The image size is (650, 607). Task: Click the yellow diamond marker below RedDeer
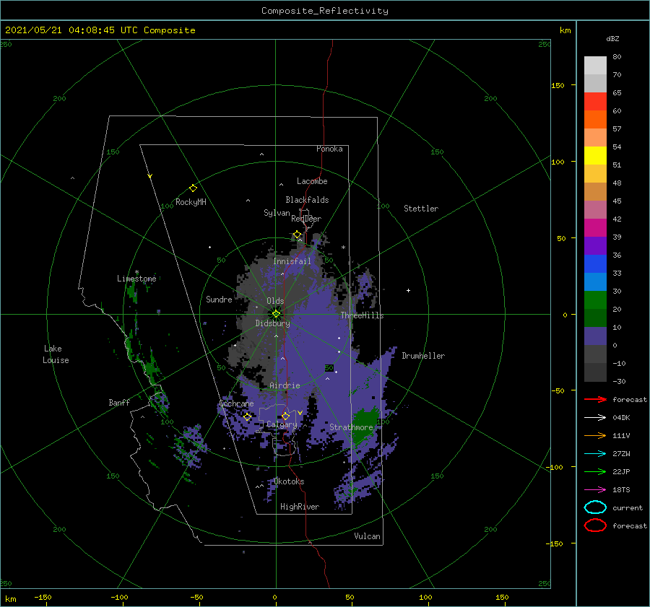[297, 235]
